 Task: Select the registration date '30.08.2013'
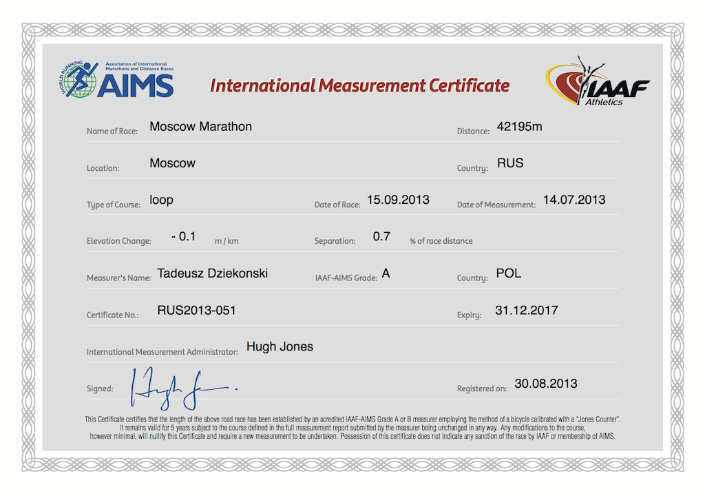[x=546, y=384]
